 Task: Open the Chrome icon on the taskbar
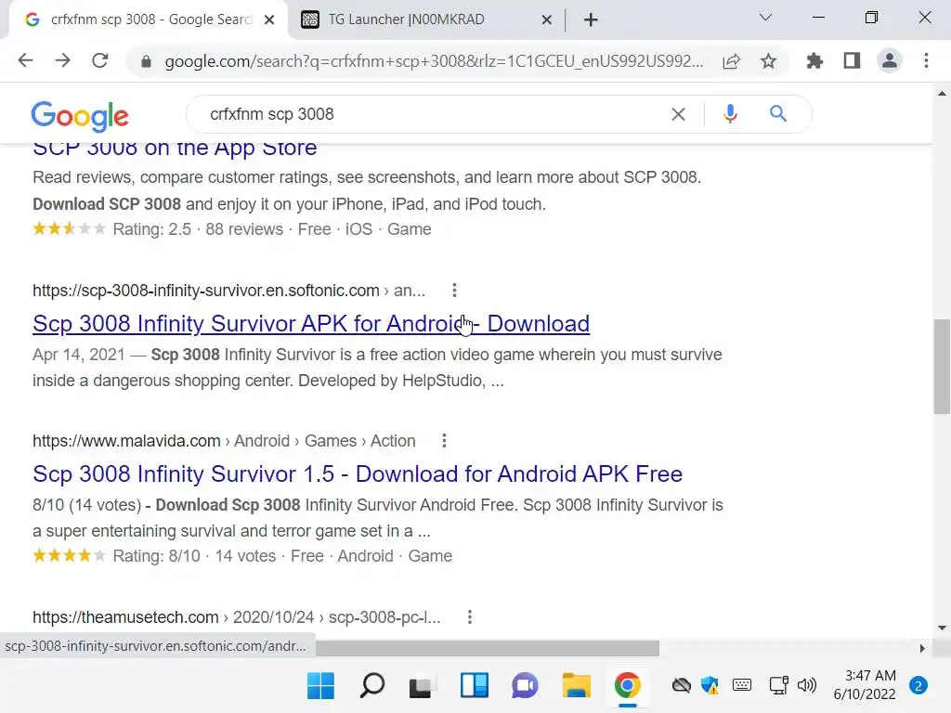click(x=627, y=686)
